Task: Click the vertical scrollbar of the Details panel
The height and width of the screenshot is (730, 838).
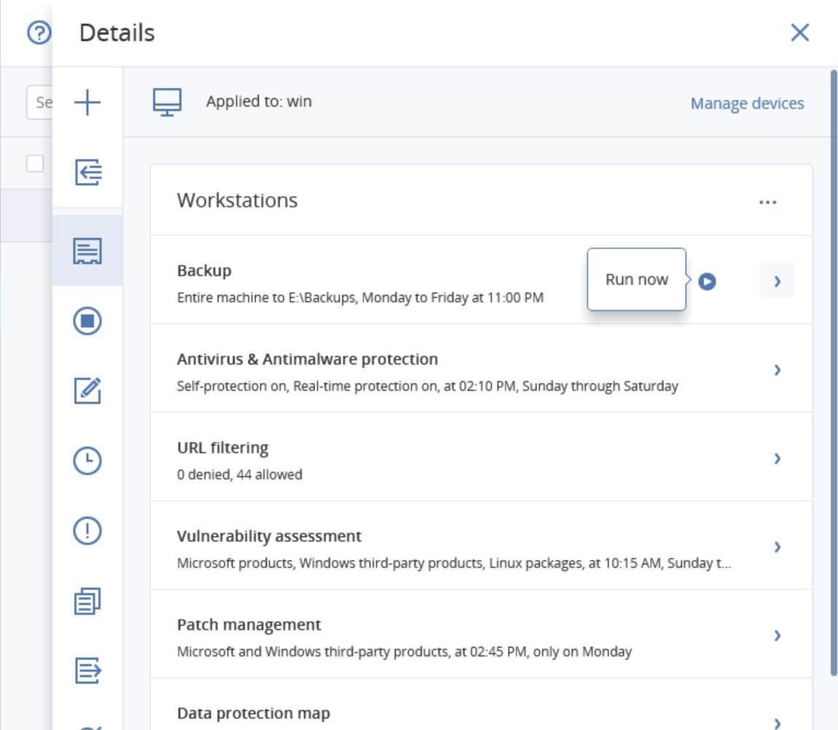Action: (833, 374)
